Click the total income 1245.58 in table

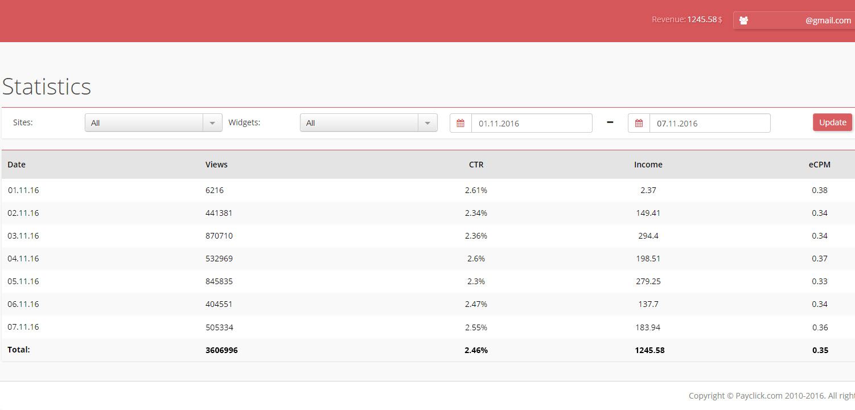click(x=650, y=350)
